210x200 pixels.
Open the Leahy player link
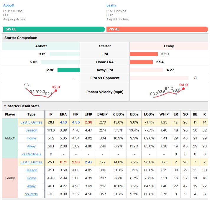click(111, 5)
